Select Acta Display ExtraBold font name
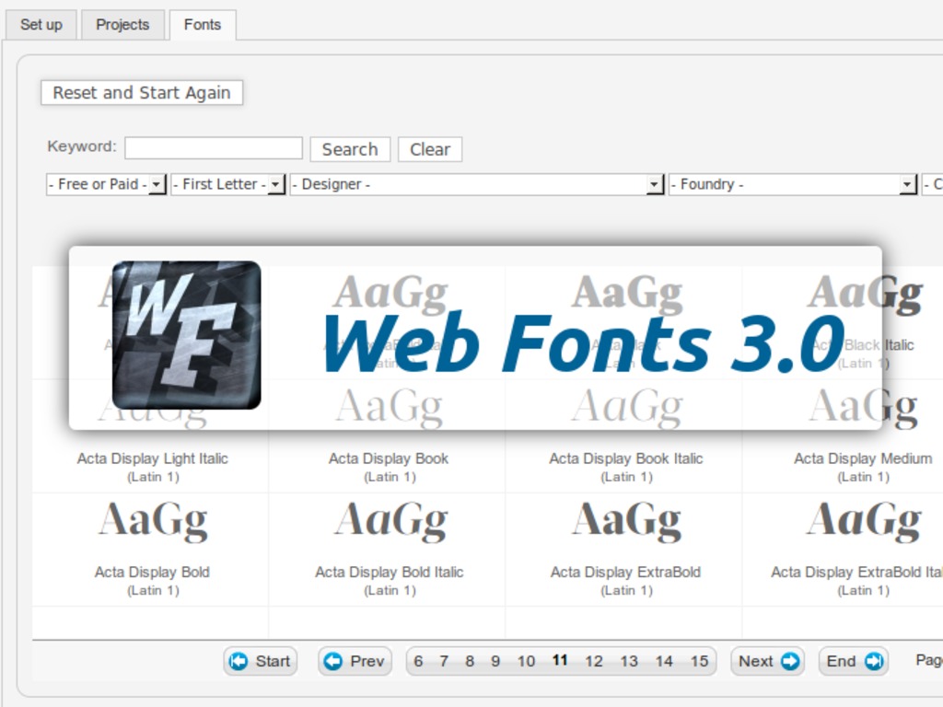 click(x=625, y=572)
